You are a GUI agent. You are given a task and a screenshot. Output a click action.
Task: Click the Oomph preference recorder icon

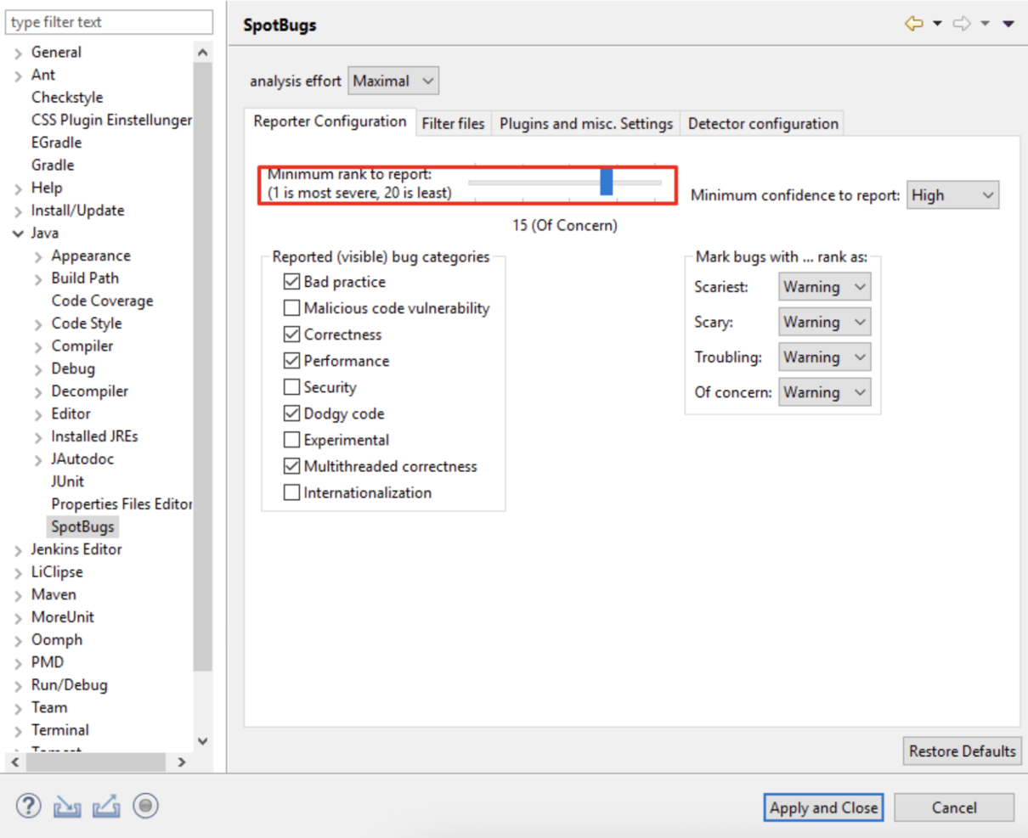coord(145,806)
